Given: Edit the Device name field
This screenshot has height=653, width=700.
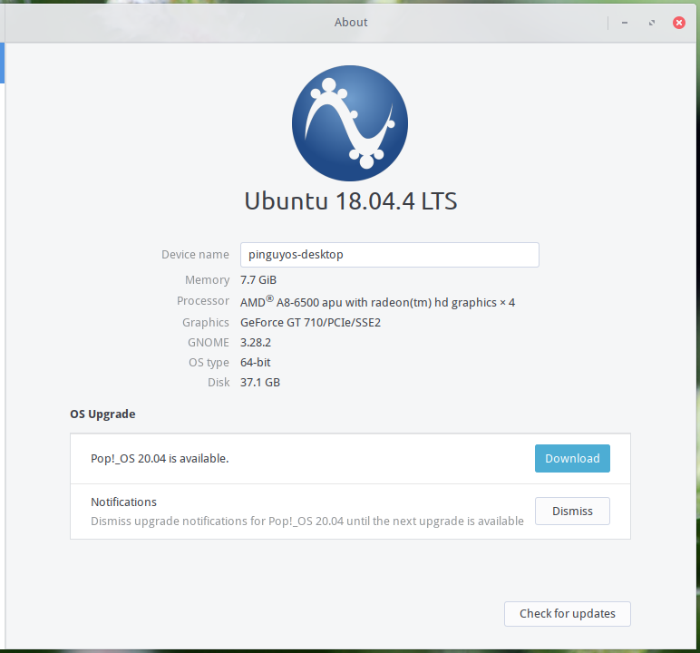Looking at the screenshot, I should [389, 255].
